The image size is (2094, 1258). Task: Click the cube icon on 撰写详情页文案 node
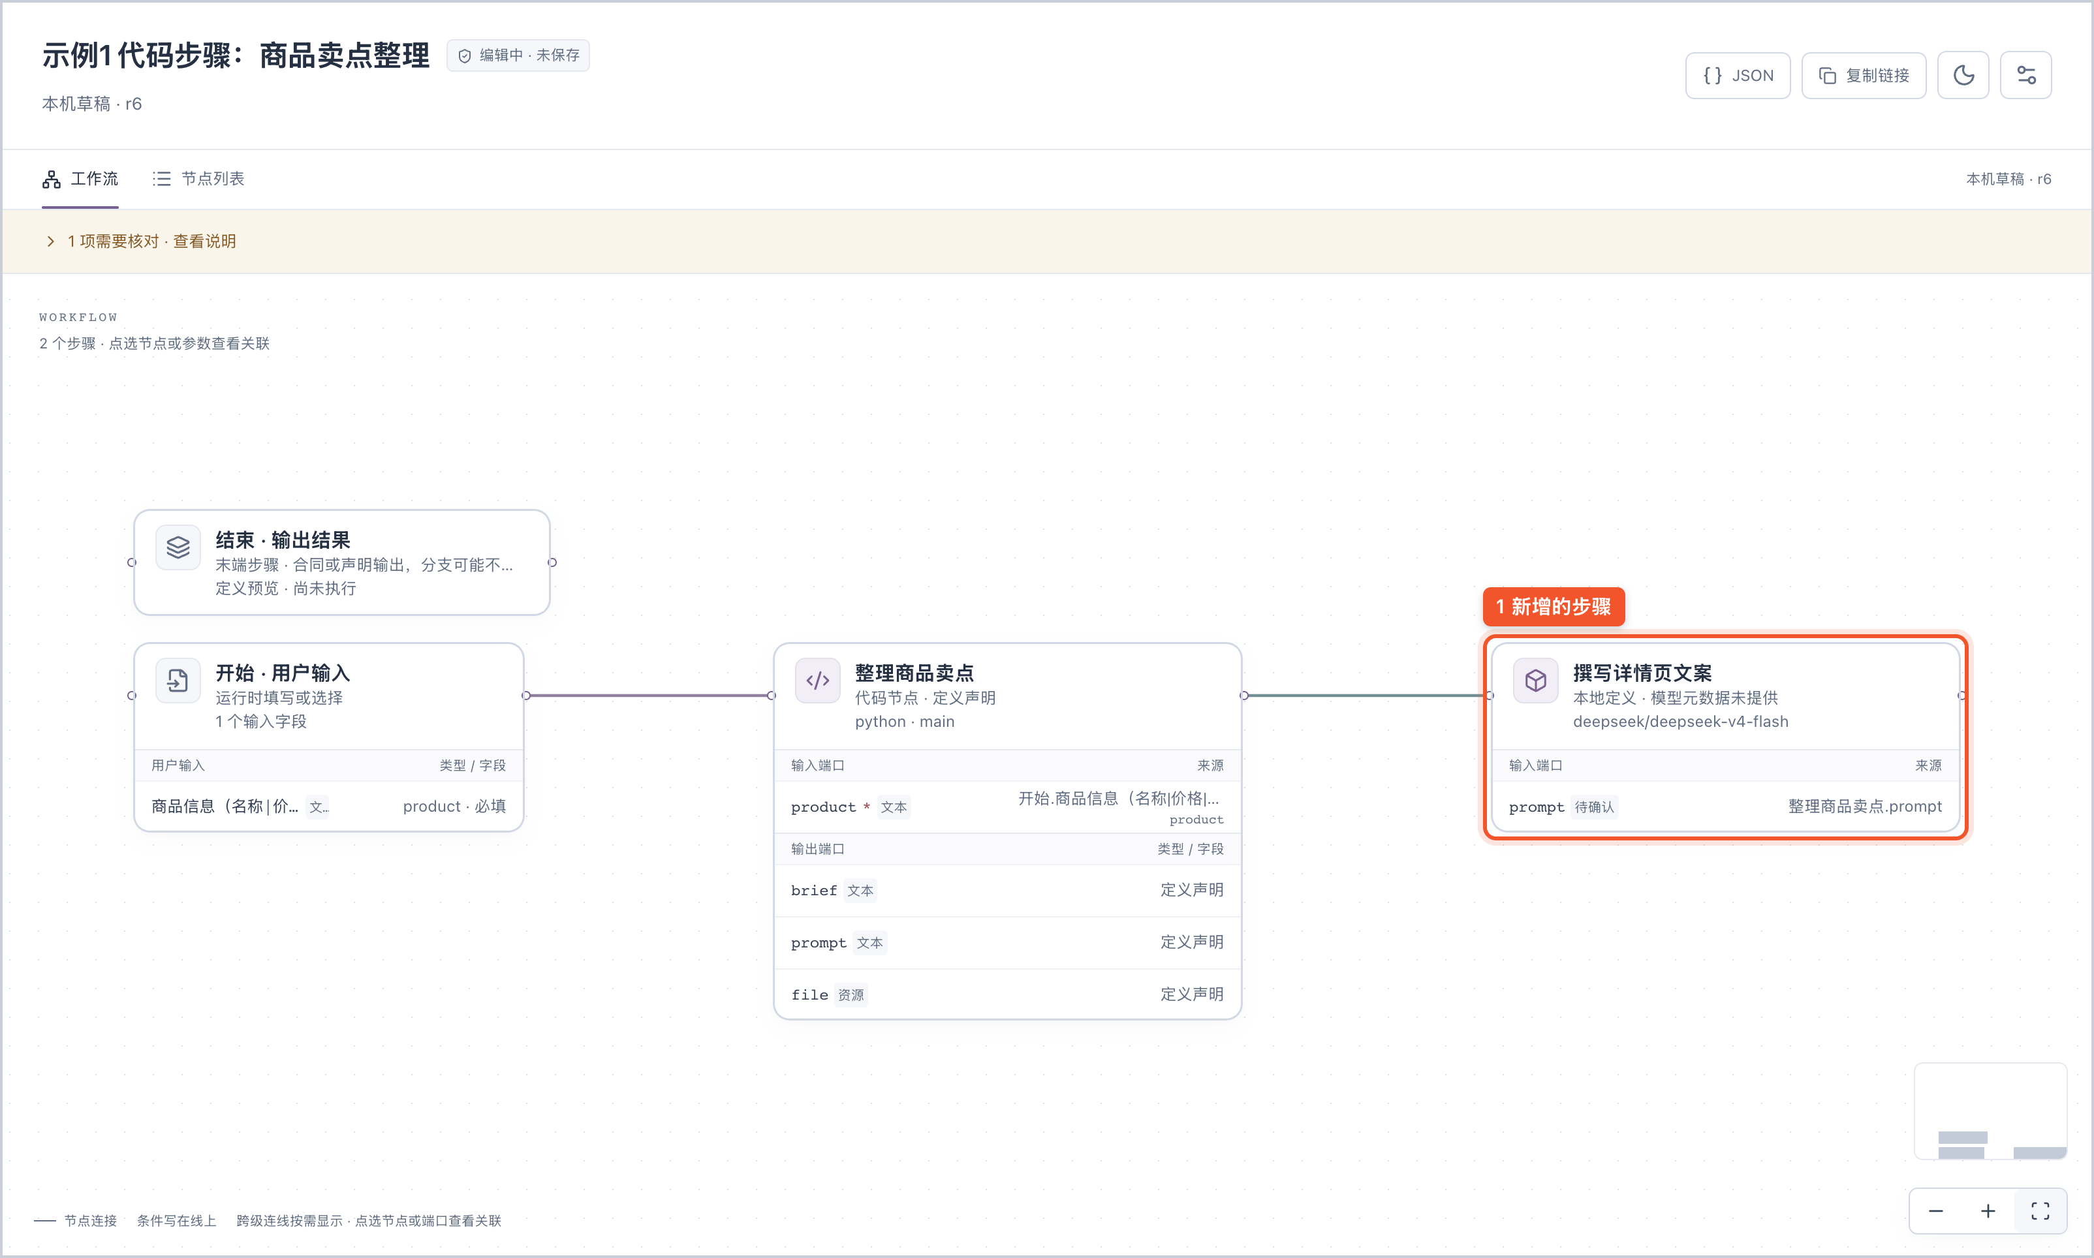click(x=1535, y=680)
